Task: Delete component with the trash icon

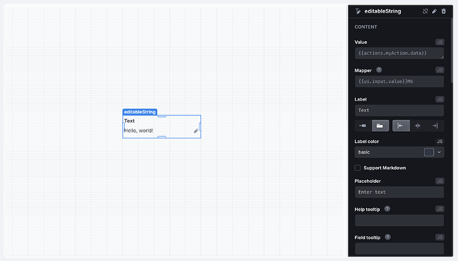Action: click(x=443, y=11)
